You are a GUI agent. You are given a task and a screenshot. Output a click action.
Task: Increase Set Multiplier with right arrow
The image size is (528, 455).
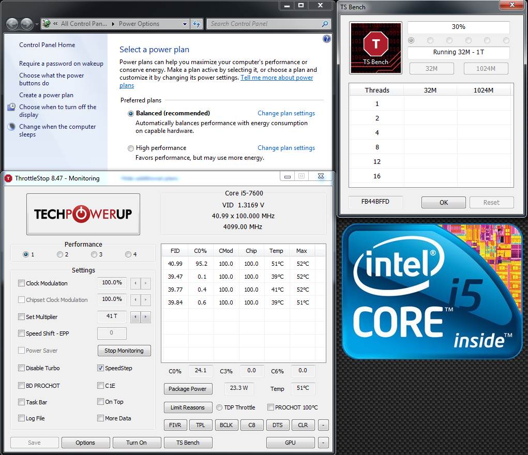[x=145, y=316]
